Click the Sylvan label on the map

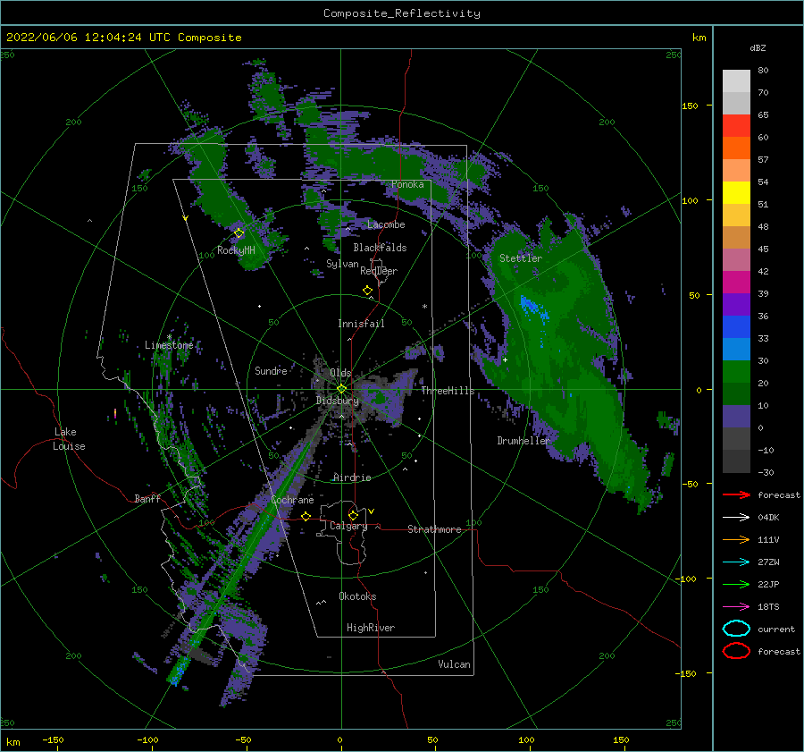[x=342, y=264]
